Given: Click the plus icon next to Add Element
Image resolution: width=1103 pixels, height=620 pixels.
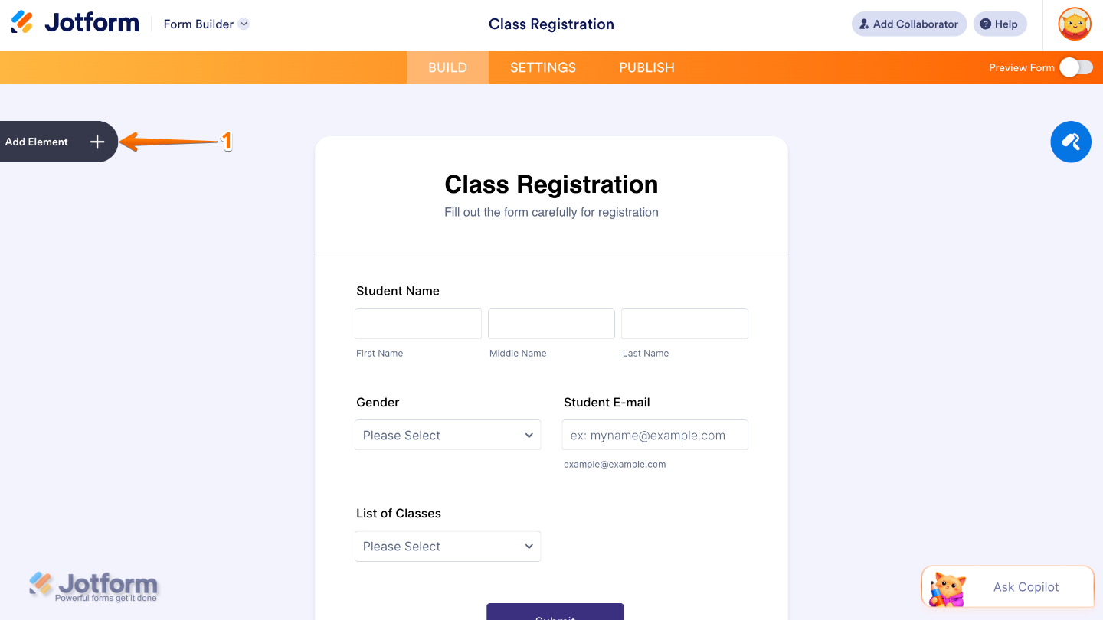Looking at the screenshot, I should (97, 142).
